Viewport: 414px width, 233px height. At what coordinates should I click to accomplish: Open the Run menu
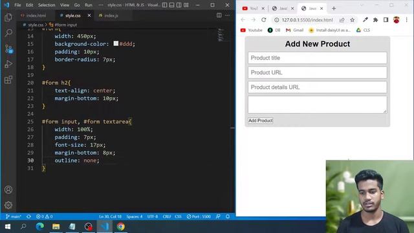click(x=89, y=5)
